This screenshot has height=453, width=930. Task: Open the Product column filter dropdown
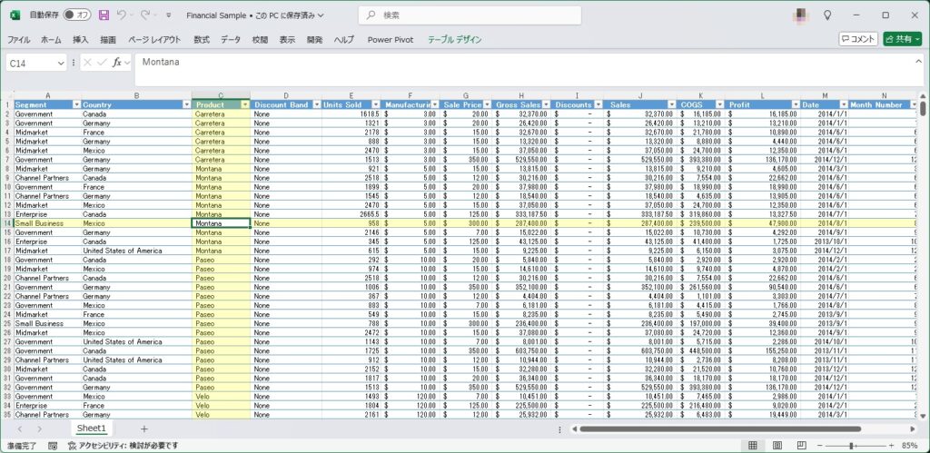pos(244,104)
